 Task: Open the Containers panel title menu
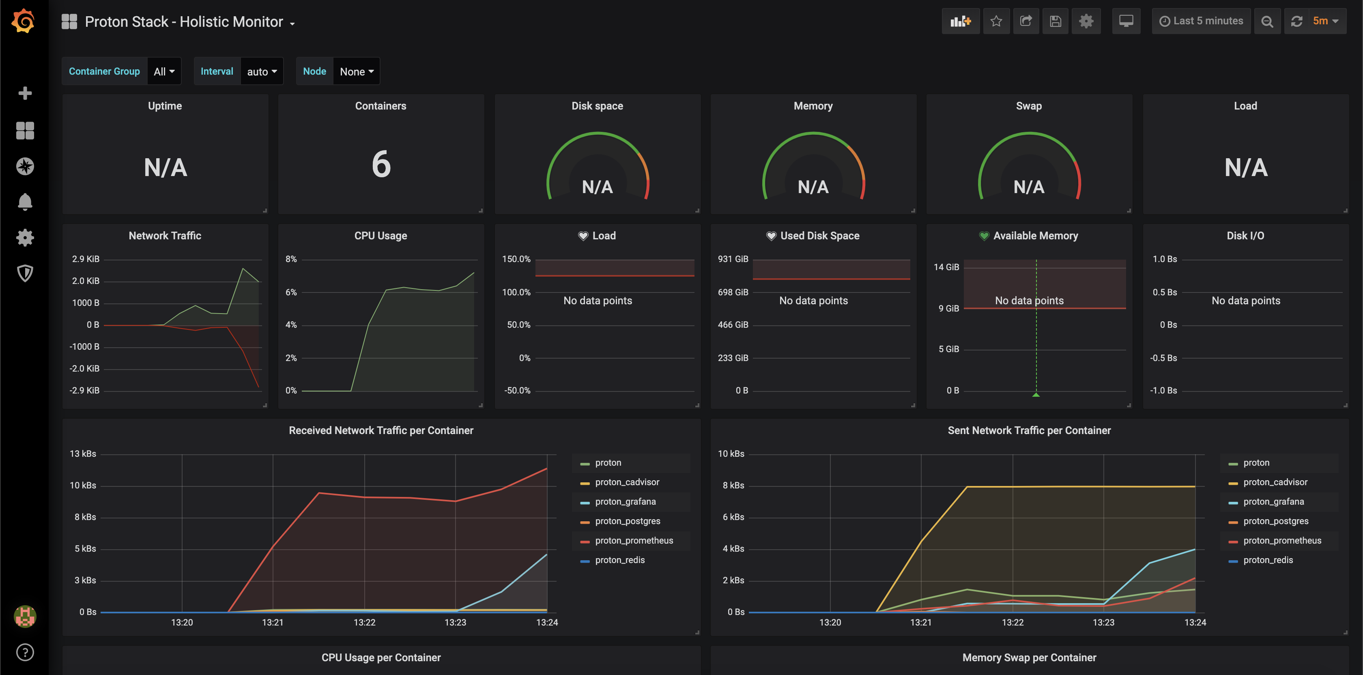tap(381, 106)
